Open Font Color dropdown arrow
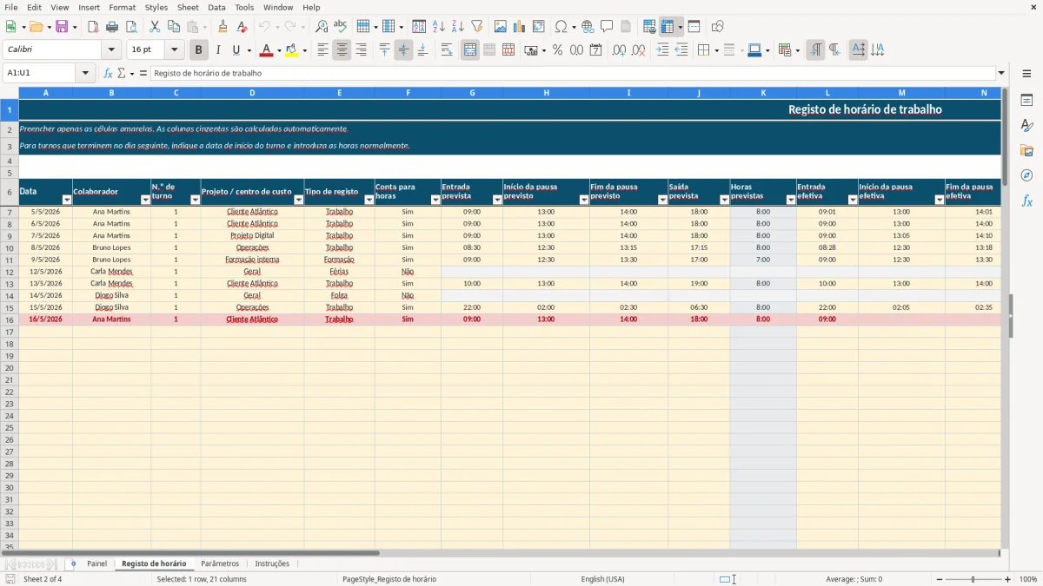Image resolution: width=1043 pixels, height=586 pixels. tap(279, 50)
